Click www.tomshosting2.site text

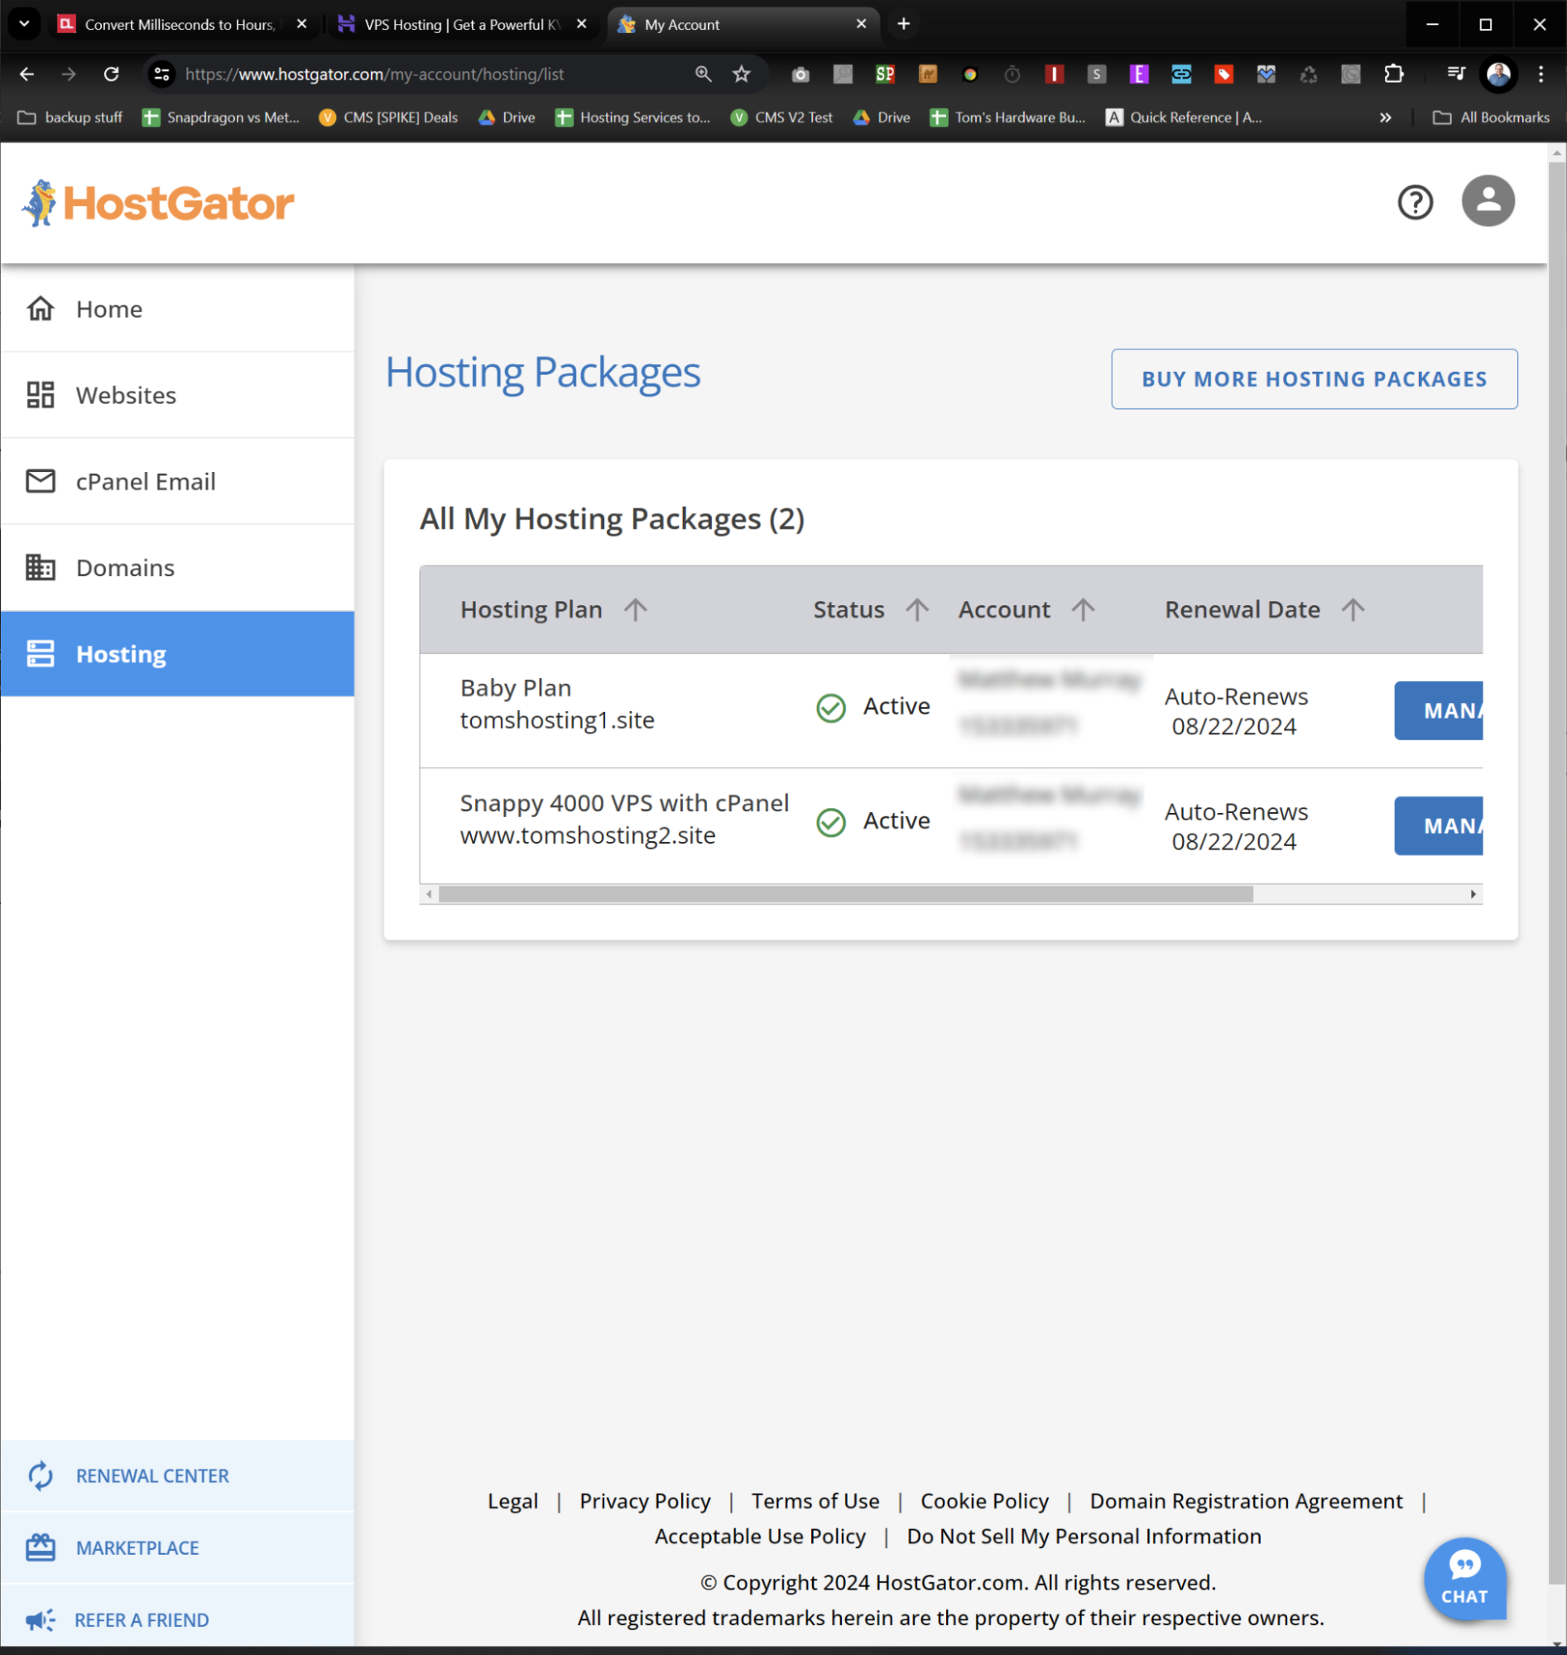coord(588,835)
